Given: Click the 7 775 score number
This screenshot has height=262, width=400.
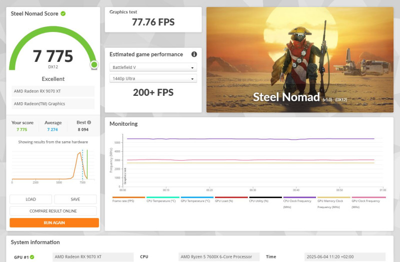Looking at the screenshot, I should (53, 56).
